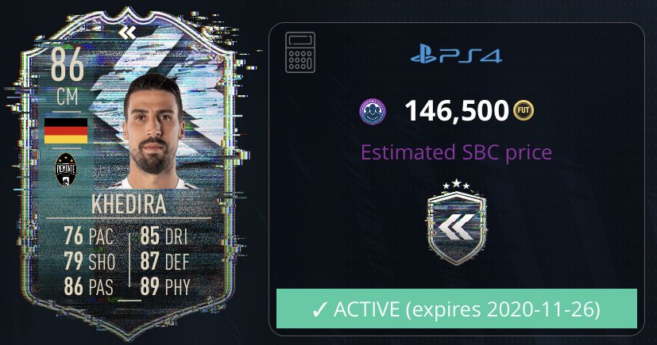Click the 86 PAS stat
The height and width of the screenshot is (345, 657).
coord(88,286)
